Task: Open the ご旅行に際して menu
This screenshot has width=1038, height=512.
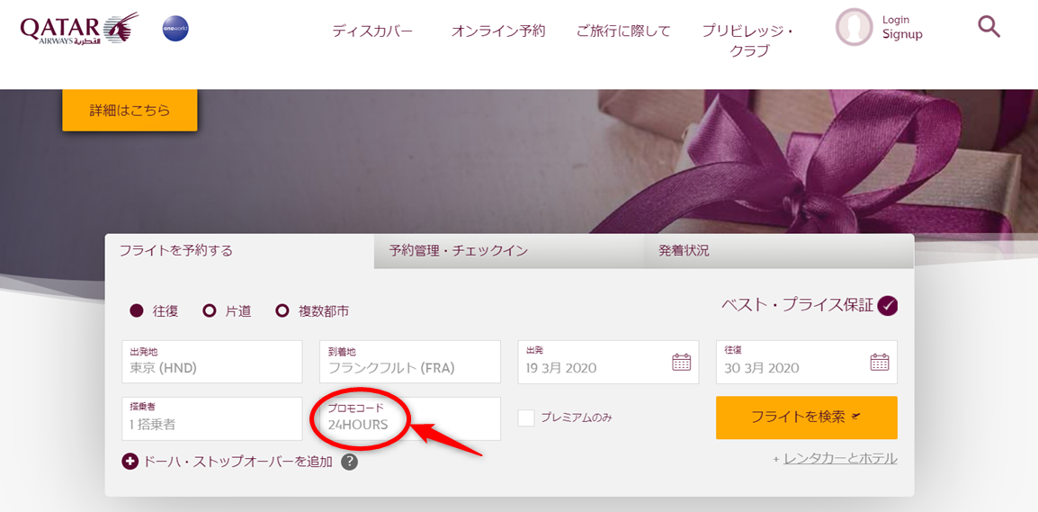Action: [623, 31]
